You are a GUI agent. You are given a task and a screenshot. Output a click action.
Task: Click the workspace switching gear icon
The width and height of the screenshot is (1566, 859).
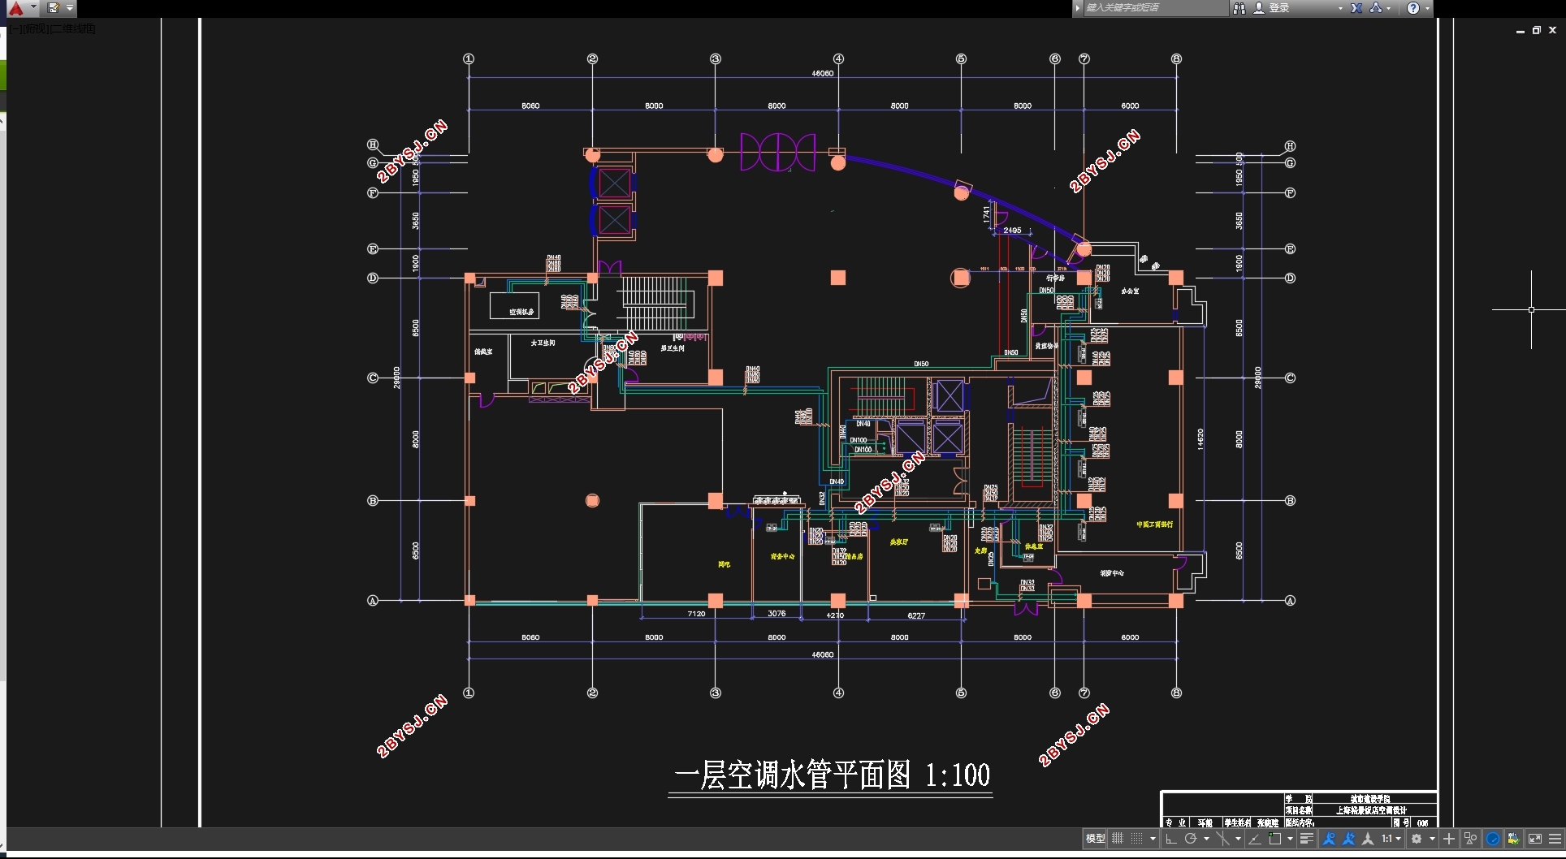[1417, 839]
